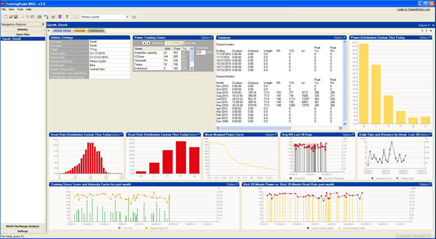Click the New file toolbar icon
This screenshot has height=239, width=436.
6,17
